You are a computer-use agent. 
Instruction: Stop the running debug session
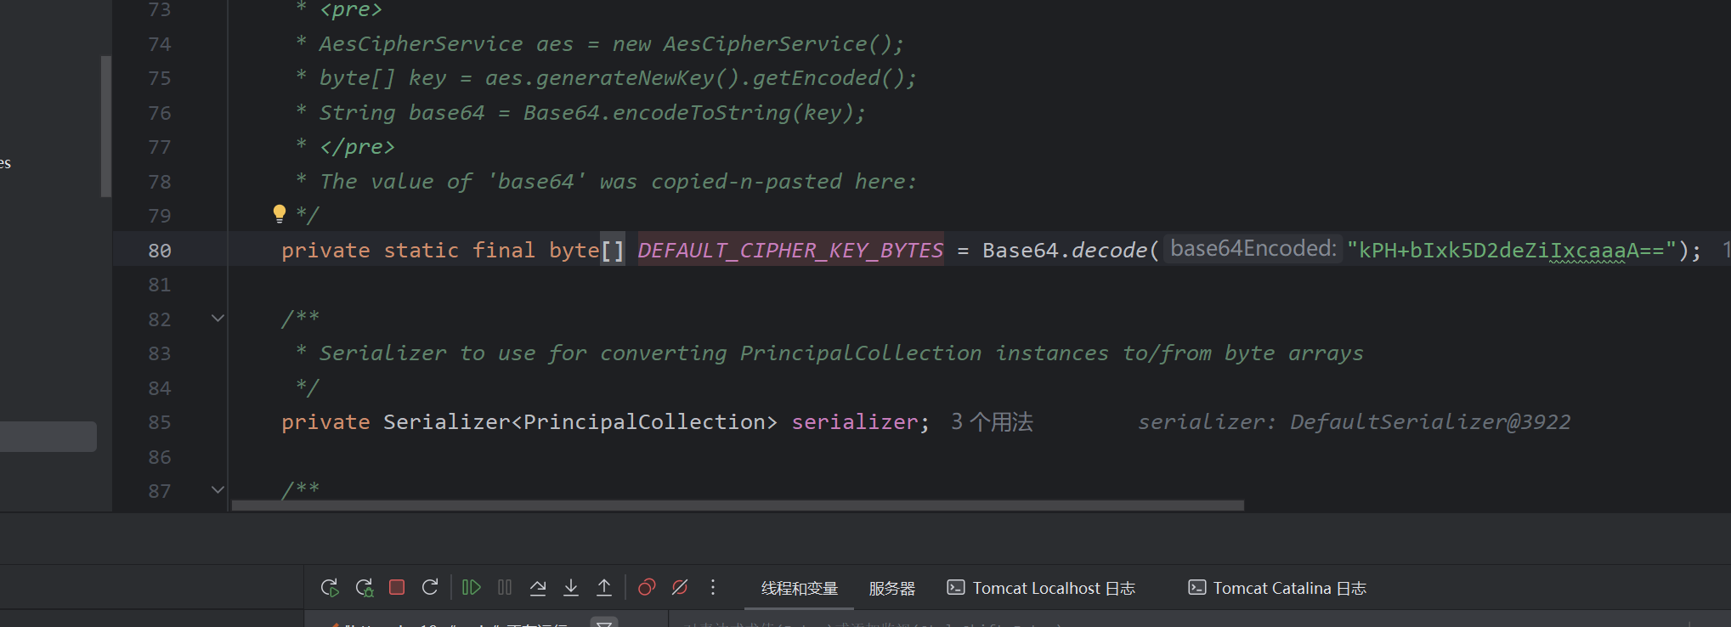(397, 587)
